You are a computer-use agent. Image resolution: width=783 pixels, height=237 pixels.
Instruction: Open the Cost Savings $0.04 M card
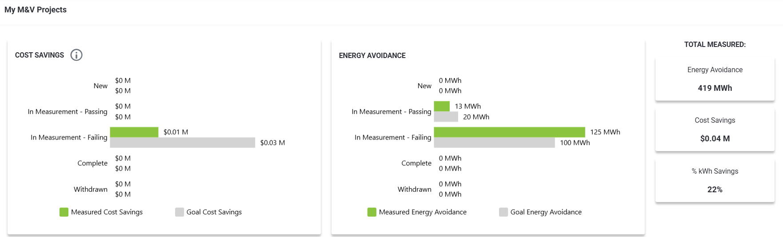[715, 130]
